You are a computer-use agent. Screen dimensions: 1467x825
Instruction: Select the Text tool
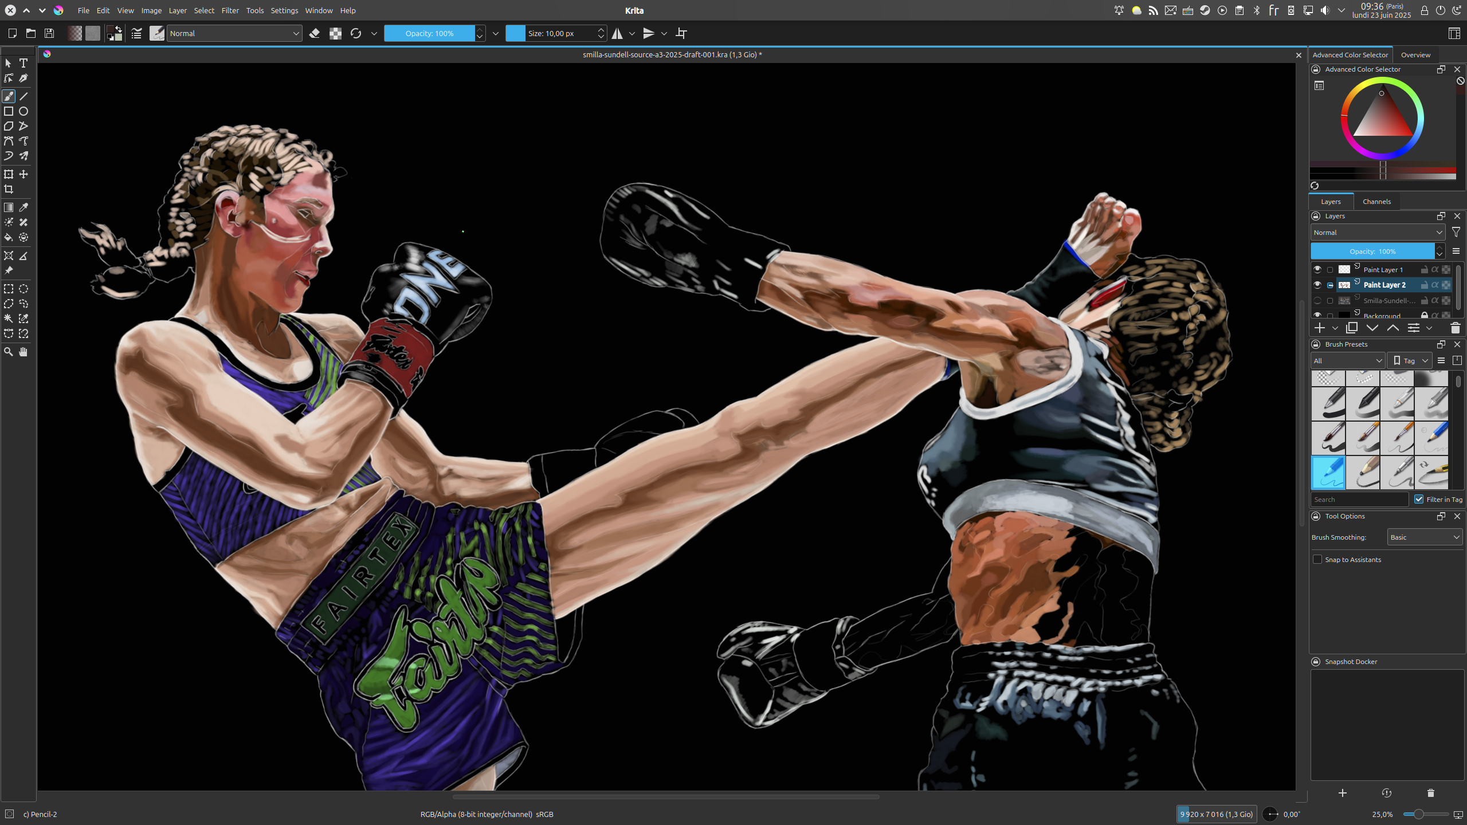(23, 63)
